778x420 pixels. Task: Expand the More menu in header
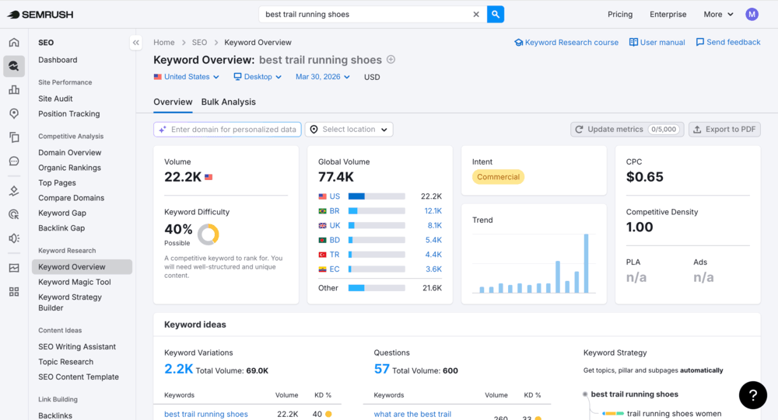[718, 15]
